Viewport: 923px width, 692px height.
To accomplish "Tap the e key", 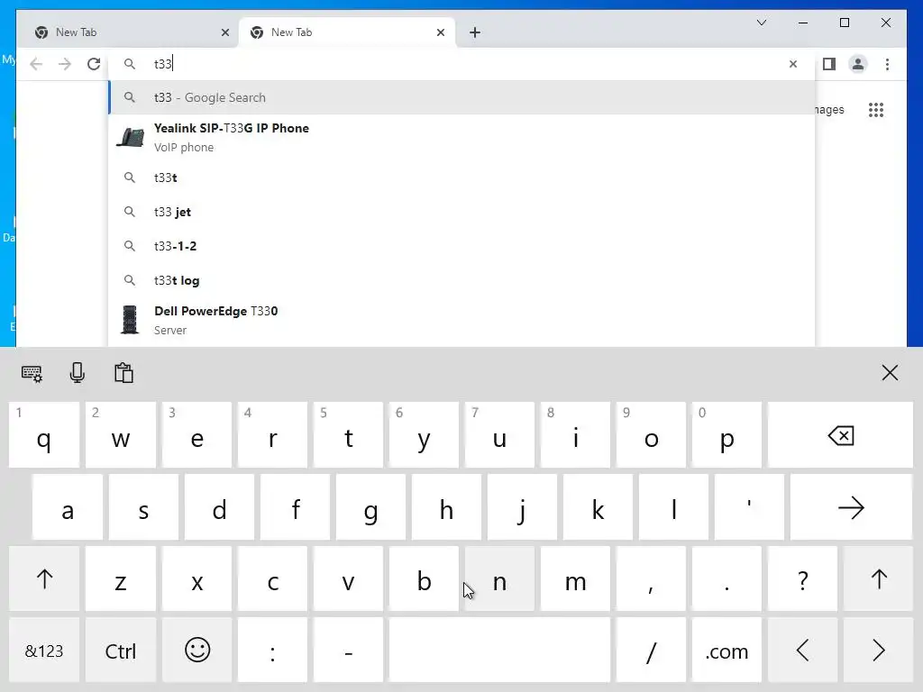I will click(197, 435).
